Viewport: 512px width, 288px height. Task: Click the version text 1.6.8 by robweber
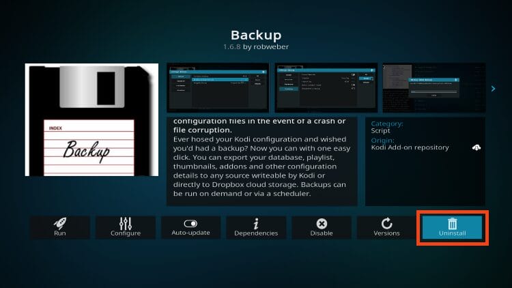click(x=256, y=46)
